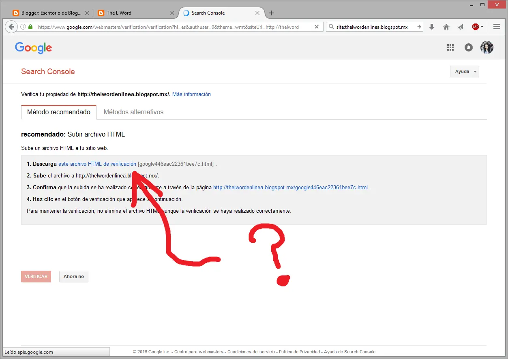Switch to The L Word tab

pos(136,13)
